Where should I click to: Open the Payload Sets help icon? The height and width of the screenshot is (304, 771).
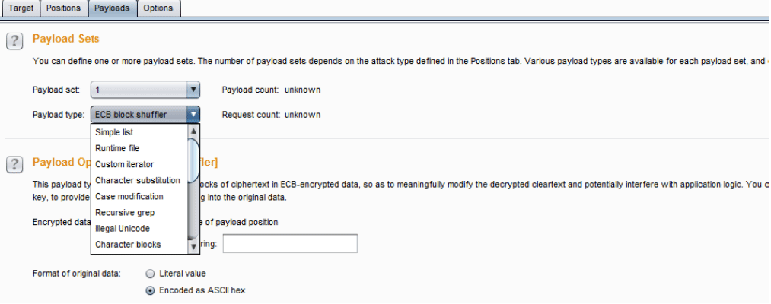point(15,41)
